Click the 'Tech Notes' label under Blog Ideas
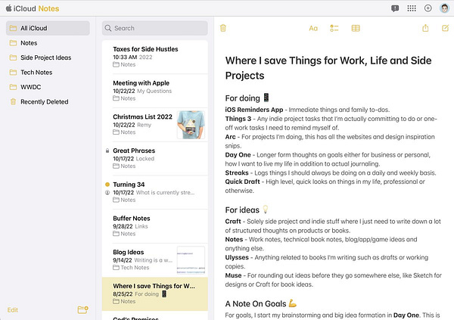 135,268
